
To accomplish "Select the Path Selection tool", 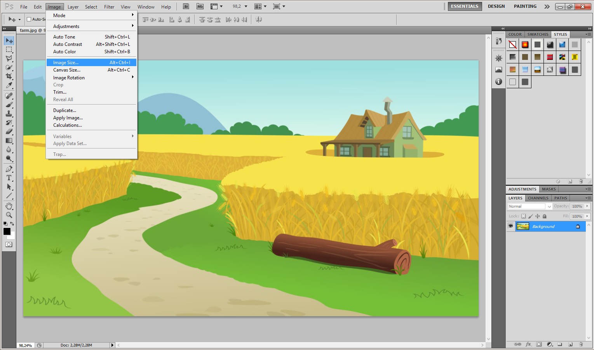I will pyautogui.click(x=9, y=187).
